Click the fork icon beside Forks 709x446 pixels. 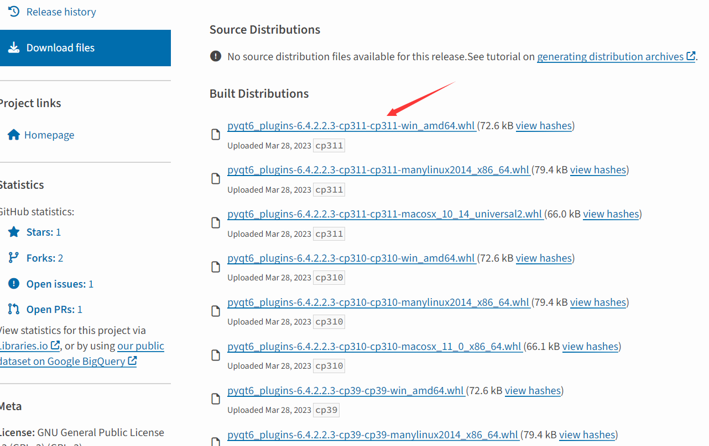coord(14,258)
